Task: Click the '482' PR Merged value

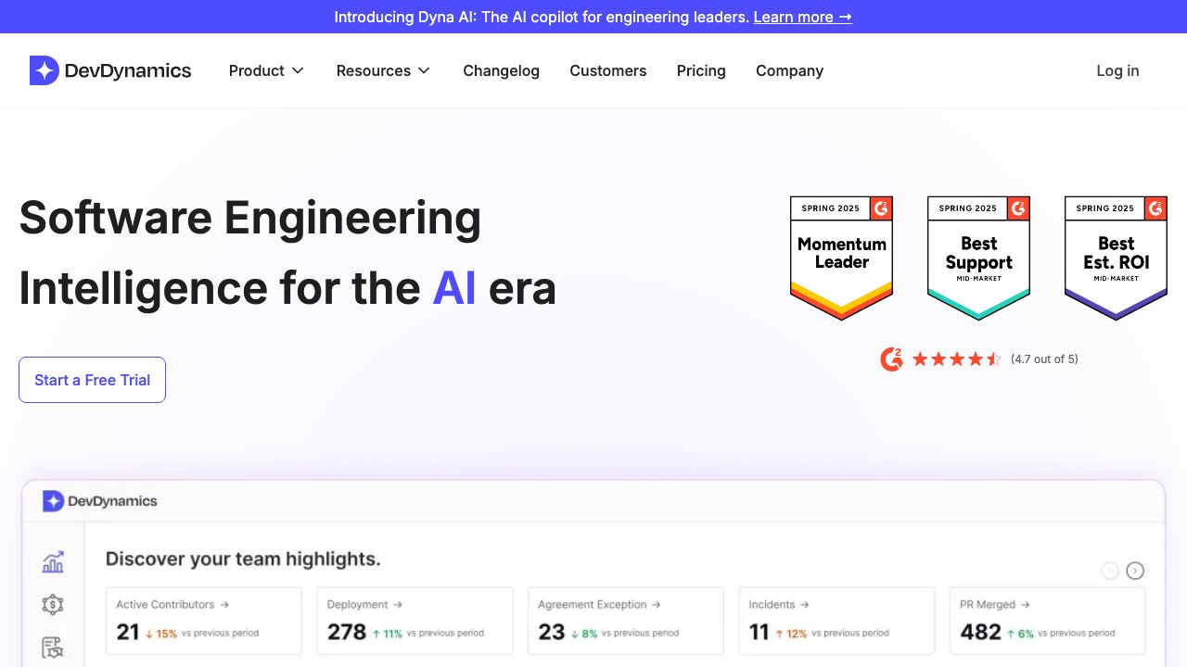Action: point(981,632)
